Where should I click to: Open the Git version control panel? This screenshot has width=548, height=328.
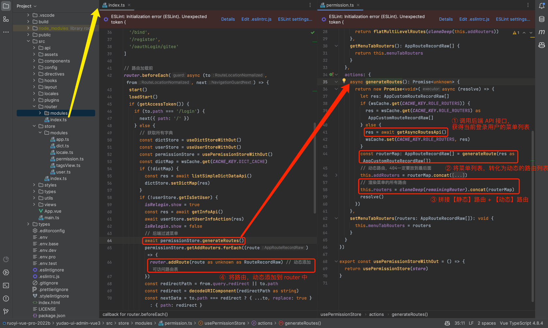click(x=6, y=311)
